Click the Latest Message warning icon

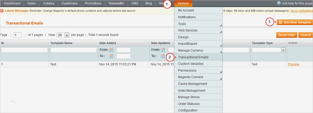2,11
